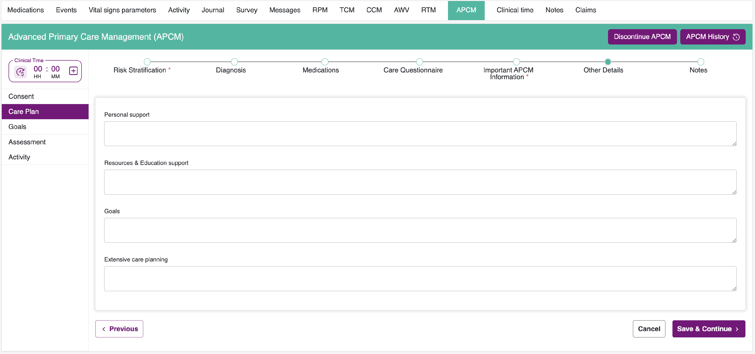Screen dimensions: 755x354
Task: Open the RPM tab
Action: point(320,10)
